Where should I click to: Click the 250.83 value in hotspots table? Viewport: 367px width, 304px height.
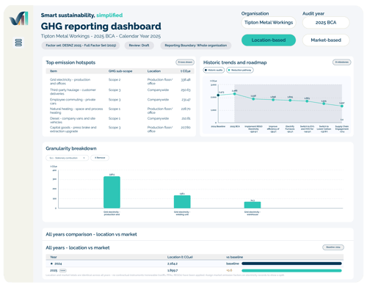point(186,90)
